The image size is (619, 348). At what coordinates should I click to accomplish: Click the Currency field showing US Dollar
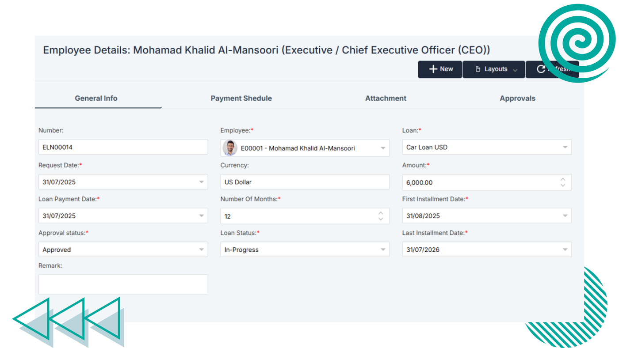305,182
